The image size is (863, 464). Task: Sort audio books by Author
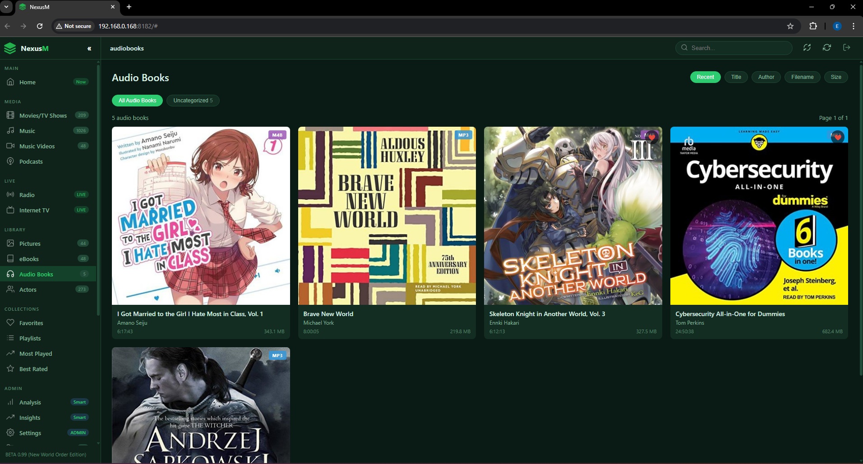[766, 77]
